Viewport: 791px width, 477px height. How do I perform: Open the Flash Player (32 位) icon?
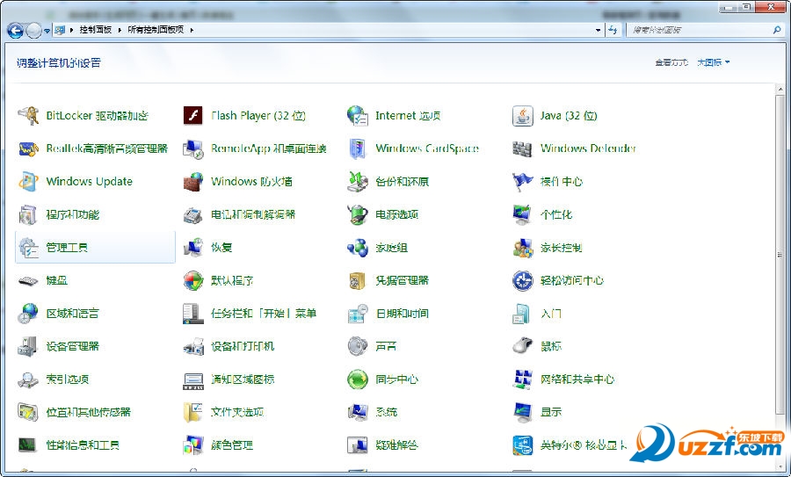(x=193, y=115)
